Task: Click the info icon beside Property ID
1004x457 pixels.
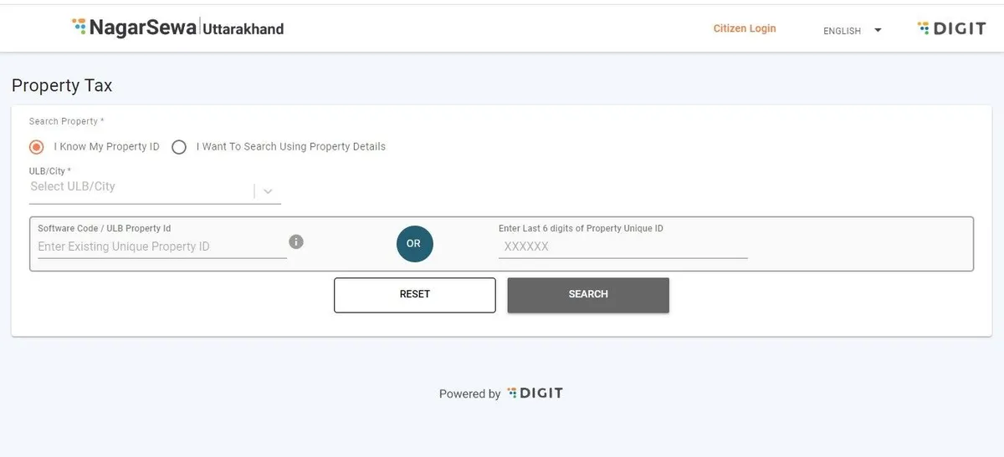Action: 296,242
